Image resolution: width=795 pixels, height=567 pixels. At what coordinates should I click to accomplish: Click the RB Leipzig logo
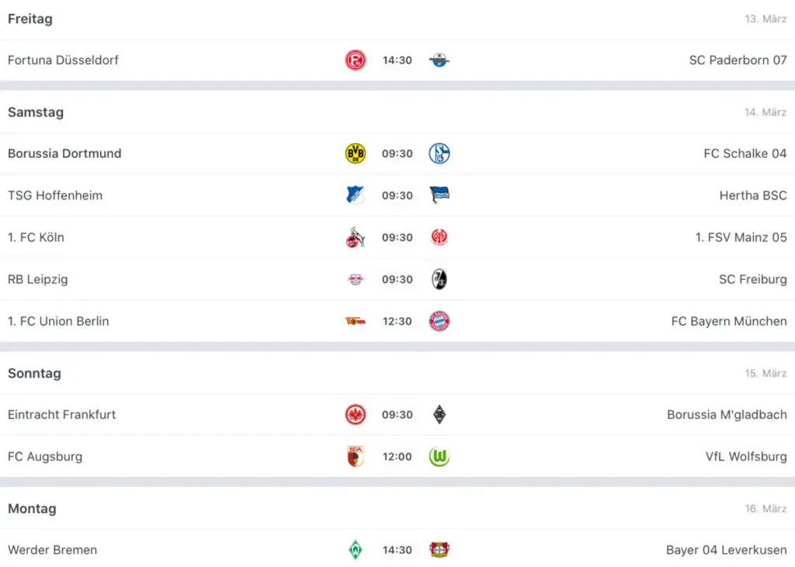pyautogui.click(x=356, y=280)
